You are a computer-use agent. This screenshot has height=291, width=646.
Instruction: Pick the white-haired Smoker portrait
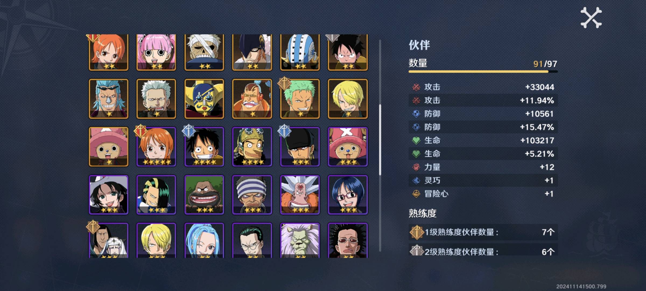tap(156, 99)
